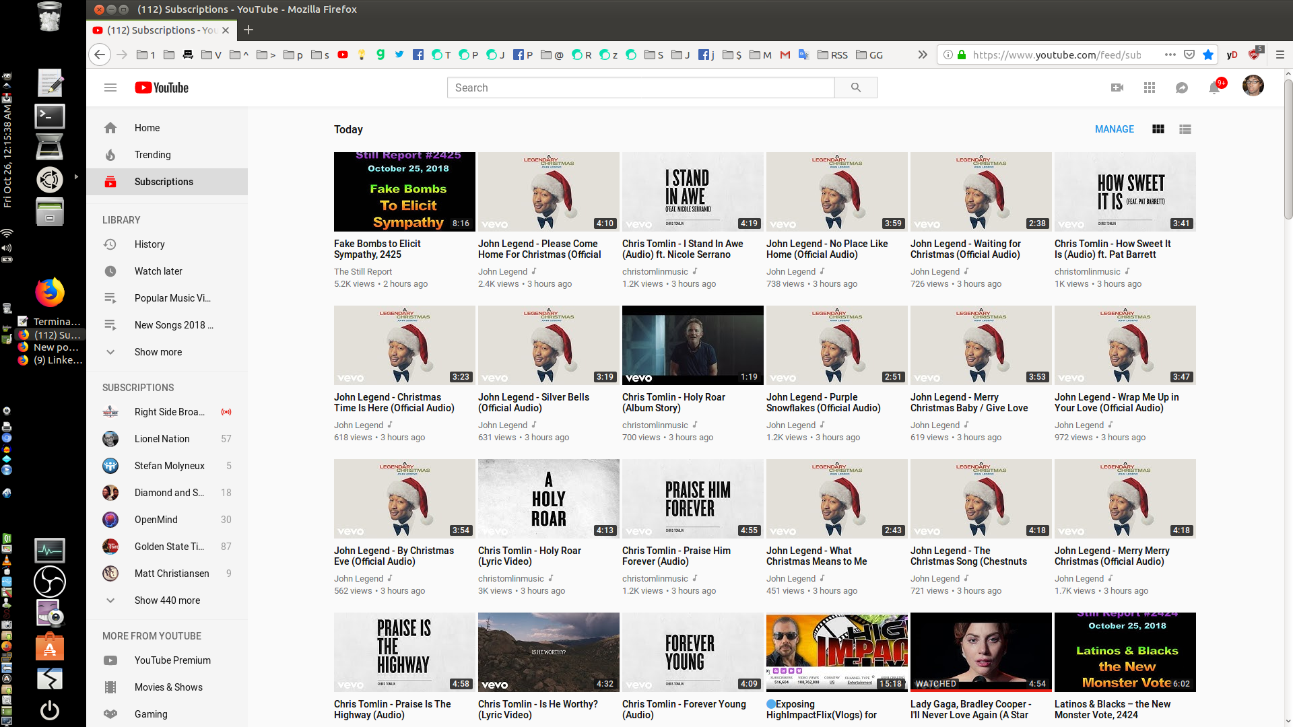This screenshot has width=1293, height=727.
Task: Open Lady Gaga I'll Never Love Again thumbnail
Action: point(981,652)
